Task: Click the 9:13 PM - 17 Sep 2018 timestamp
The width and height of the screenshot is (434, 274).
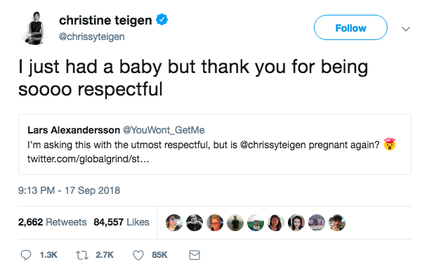Action: (x=70, y=190)
